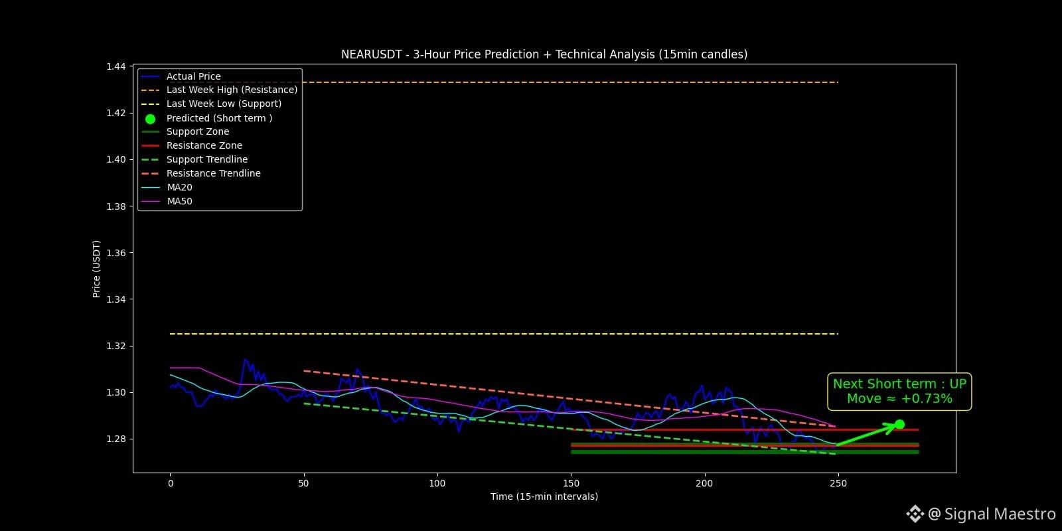Click the blue Actual Price legend line swatch
This screenshot has width=1062, height=531.
pyautogui.click(x=150, y=76)
